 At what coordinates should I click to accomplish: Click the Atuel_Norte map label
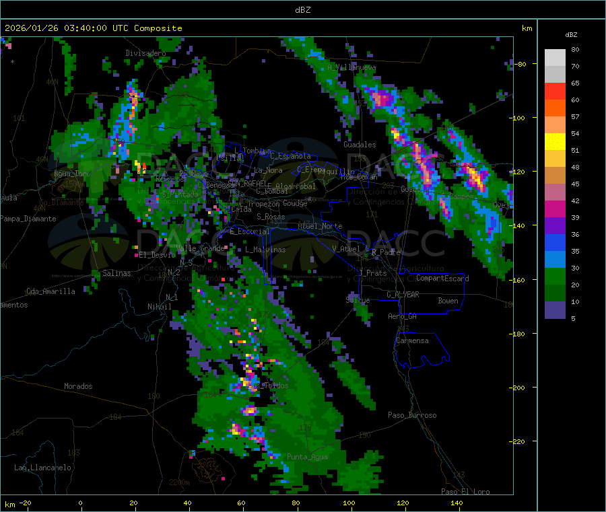(320, 226)
